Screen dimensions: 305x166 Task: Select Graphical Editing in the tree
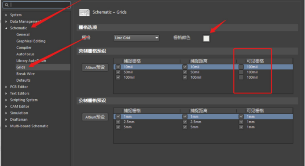point(31,41)
